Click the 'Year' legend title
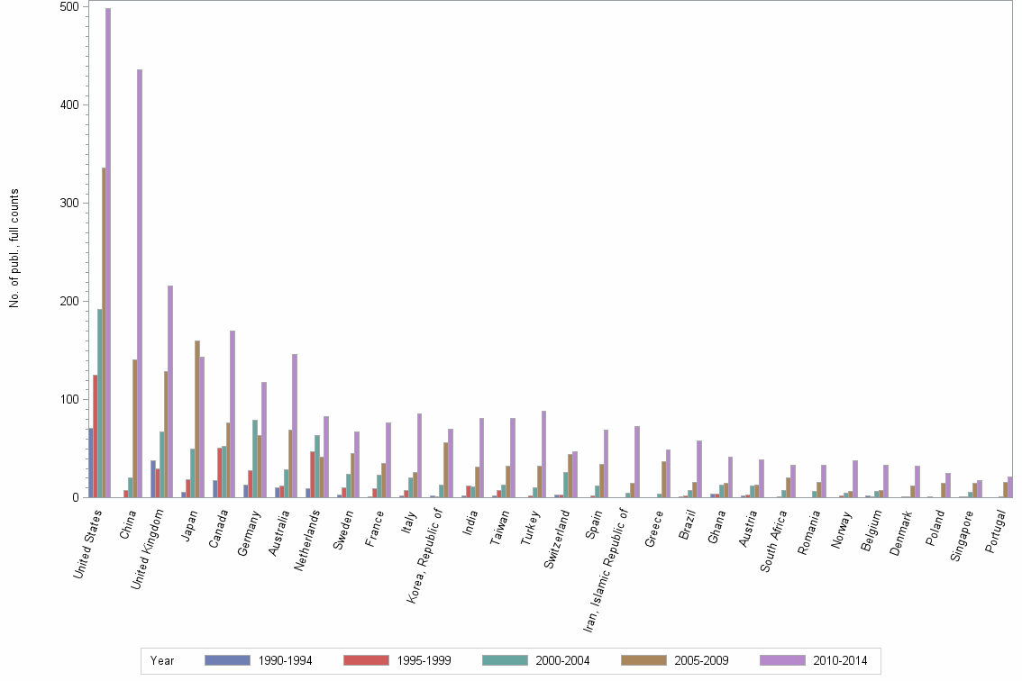The width and height of the screenshot is (1022, 681). [162, 661]
